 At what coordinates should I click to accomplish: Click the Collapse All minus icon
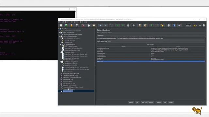click(105, 25)
